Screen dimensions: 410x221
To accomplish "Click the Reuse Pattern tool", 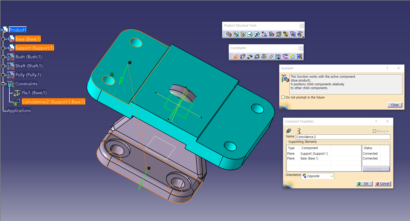I will click(300, 56).
